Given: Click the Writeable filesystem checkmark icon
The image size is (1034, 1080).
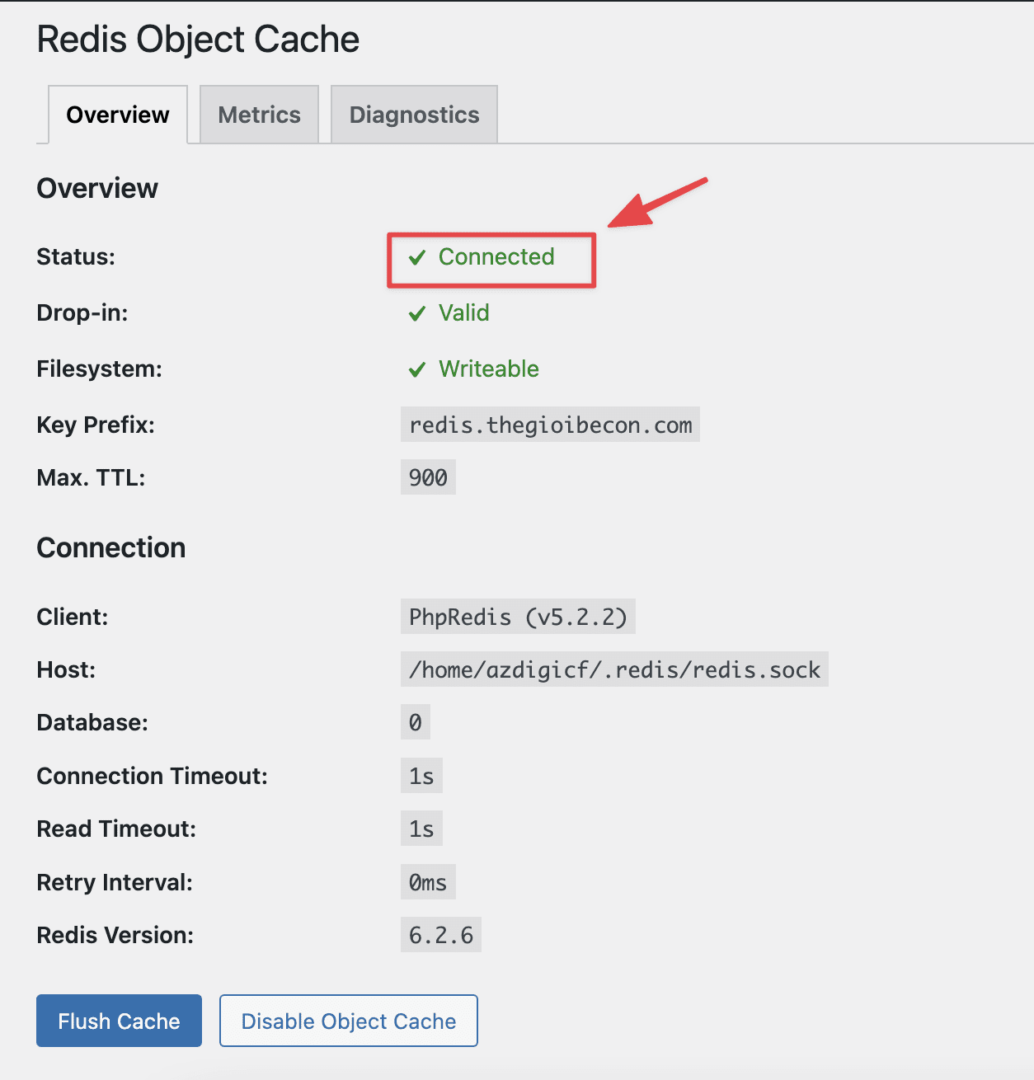Looking at the screenshot, I should click(417, 369).
